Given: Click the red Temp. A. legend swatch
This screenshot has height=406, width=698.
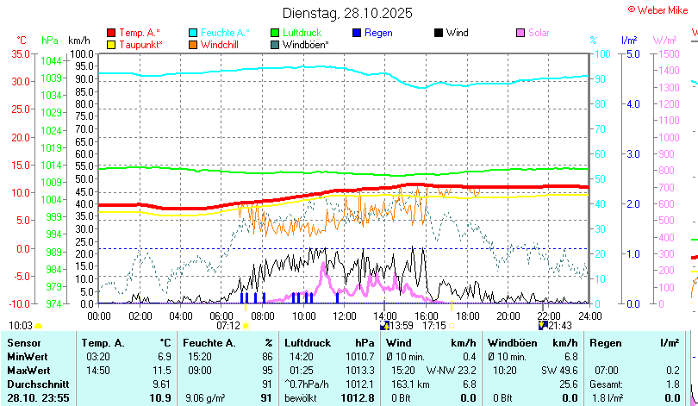Looking at the screenshot, I should pos(111,33).
